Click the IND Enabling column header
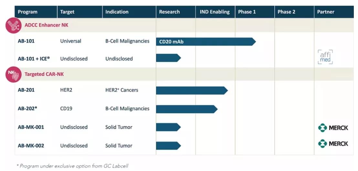The height and width of the screenshot is (171, 358). [214, 12]
